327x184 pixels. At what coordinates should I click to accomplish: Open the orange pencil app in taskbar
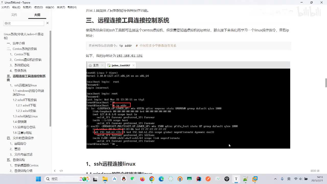pos(208,179)
